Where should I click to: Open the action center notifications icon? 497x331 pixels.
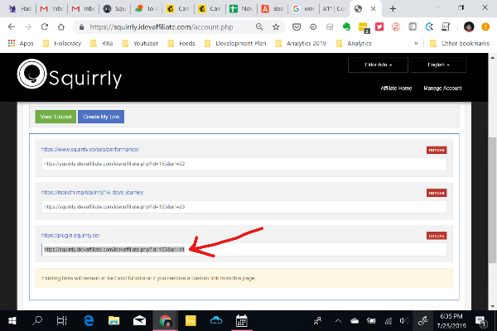(x=481, y=321)
